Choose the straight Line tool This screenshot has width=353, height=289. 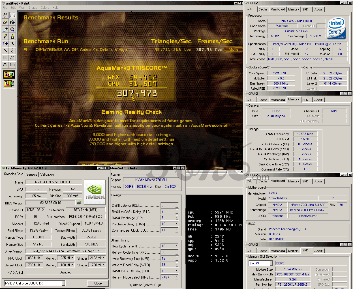point(5,51)
